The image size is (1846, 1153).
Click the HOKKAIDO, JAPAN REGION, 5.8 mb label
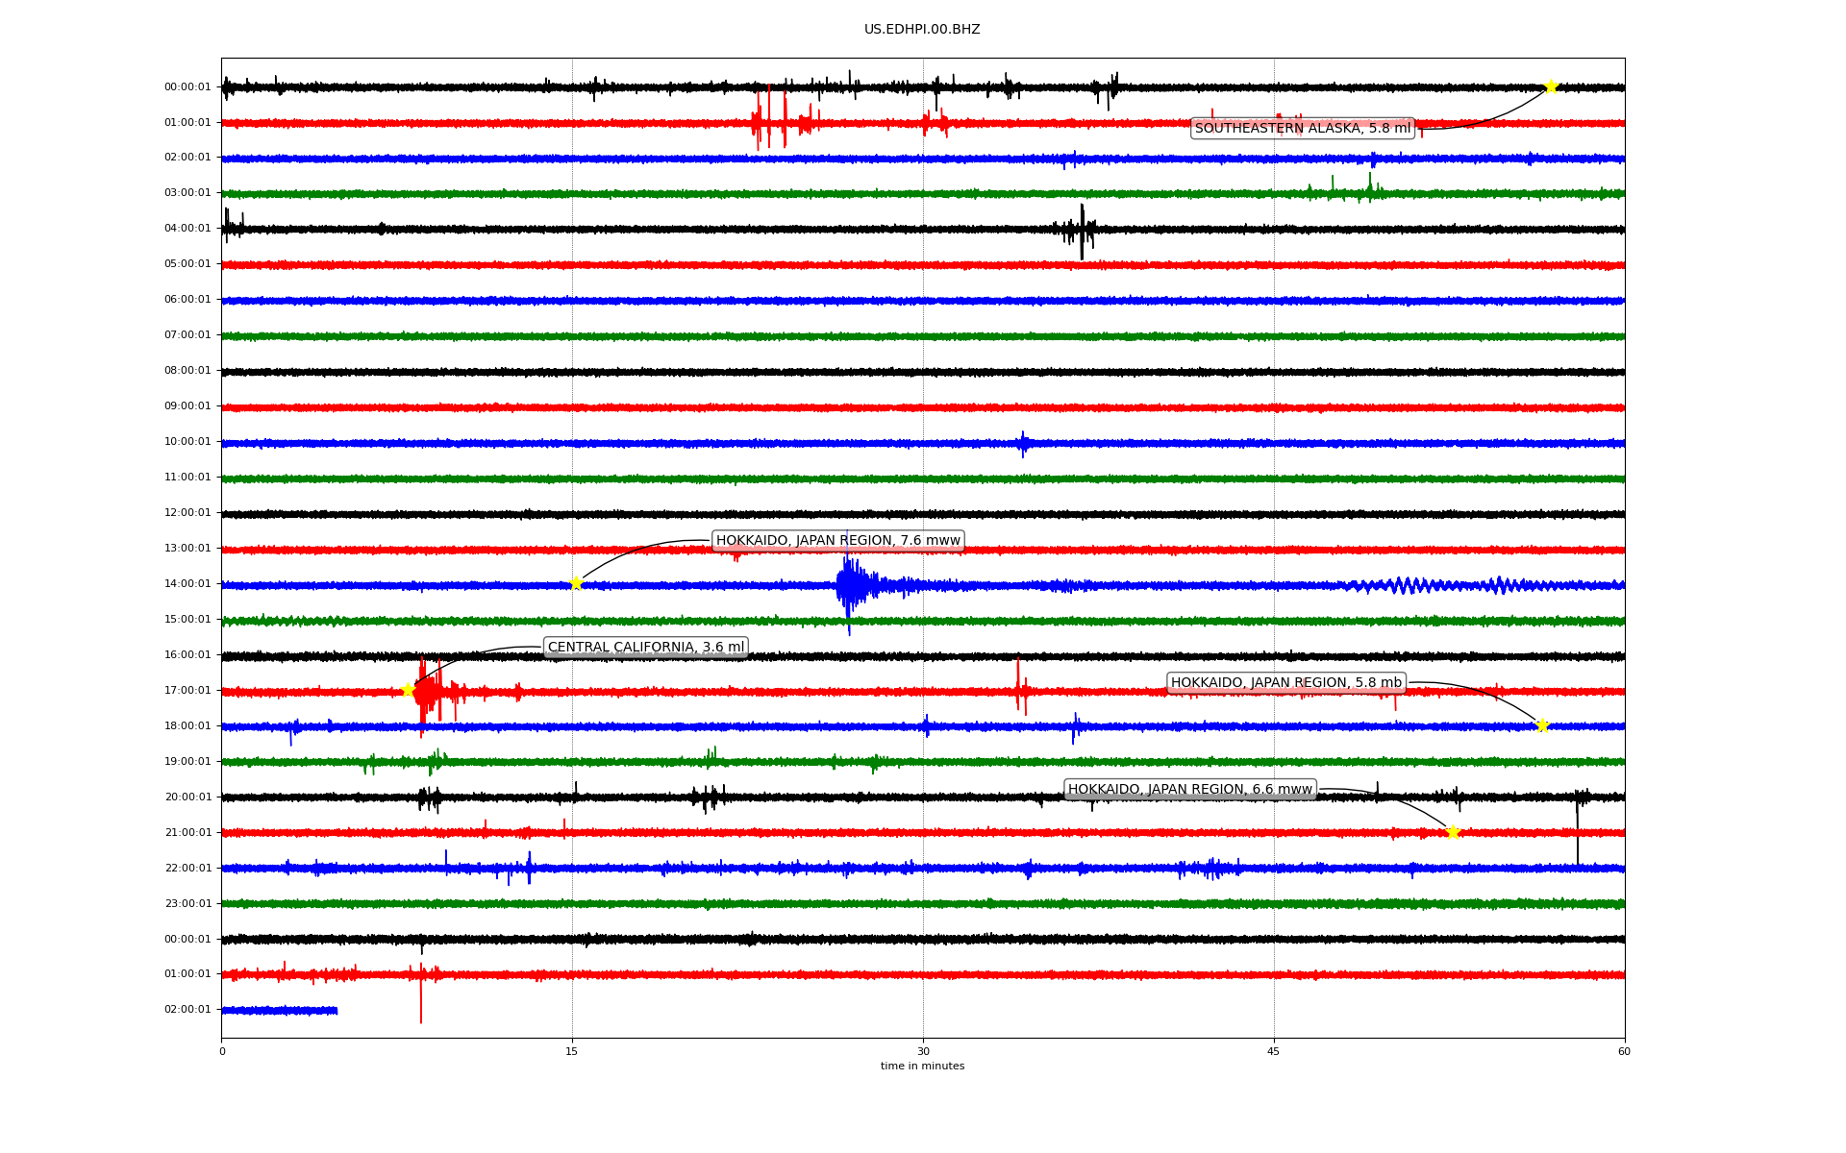pyautogui.click(x=1286, y=682)
